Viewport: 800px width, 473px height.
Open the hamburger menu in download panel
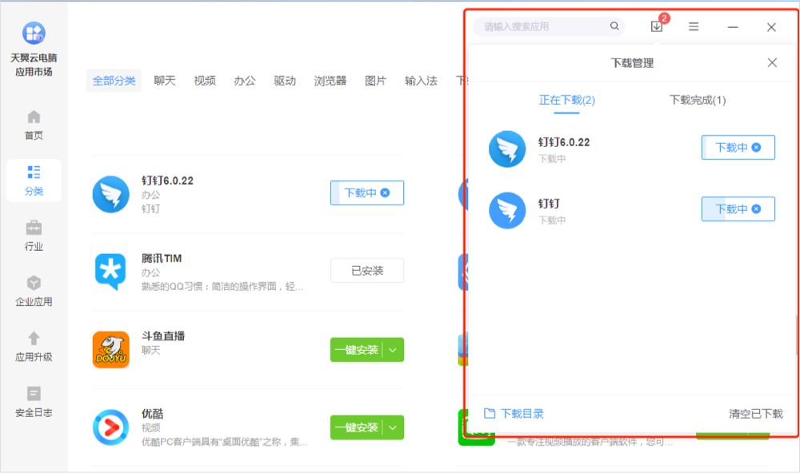693,26
